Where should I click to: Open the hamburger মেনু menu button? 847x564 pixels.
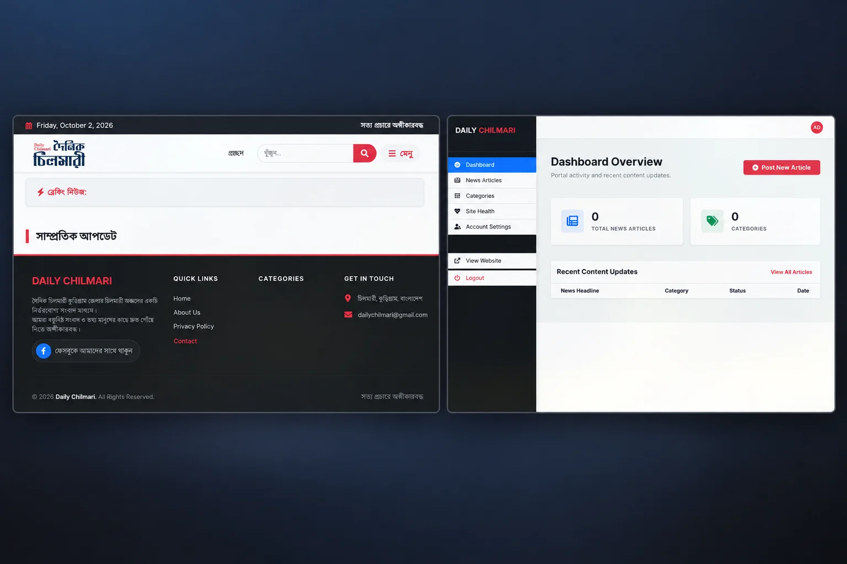point(400,154)
